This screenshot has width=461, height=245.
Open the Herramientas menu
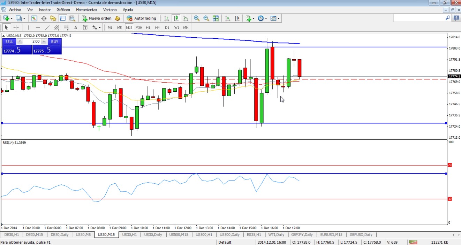[x=86, y=10]
